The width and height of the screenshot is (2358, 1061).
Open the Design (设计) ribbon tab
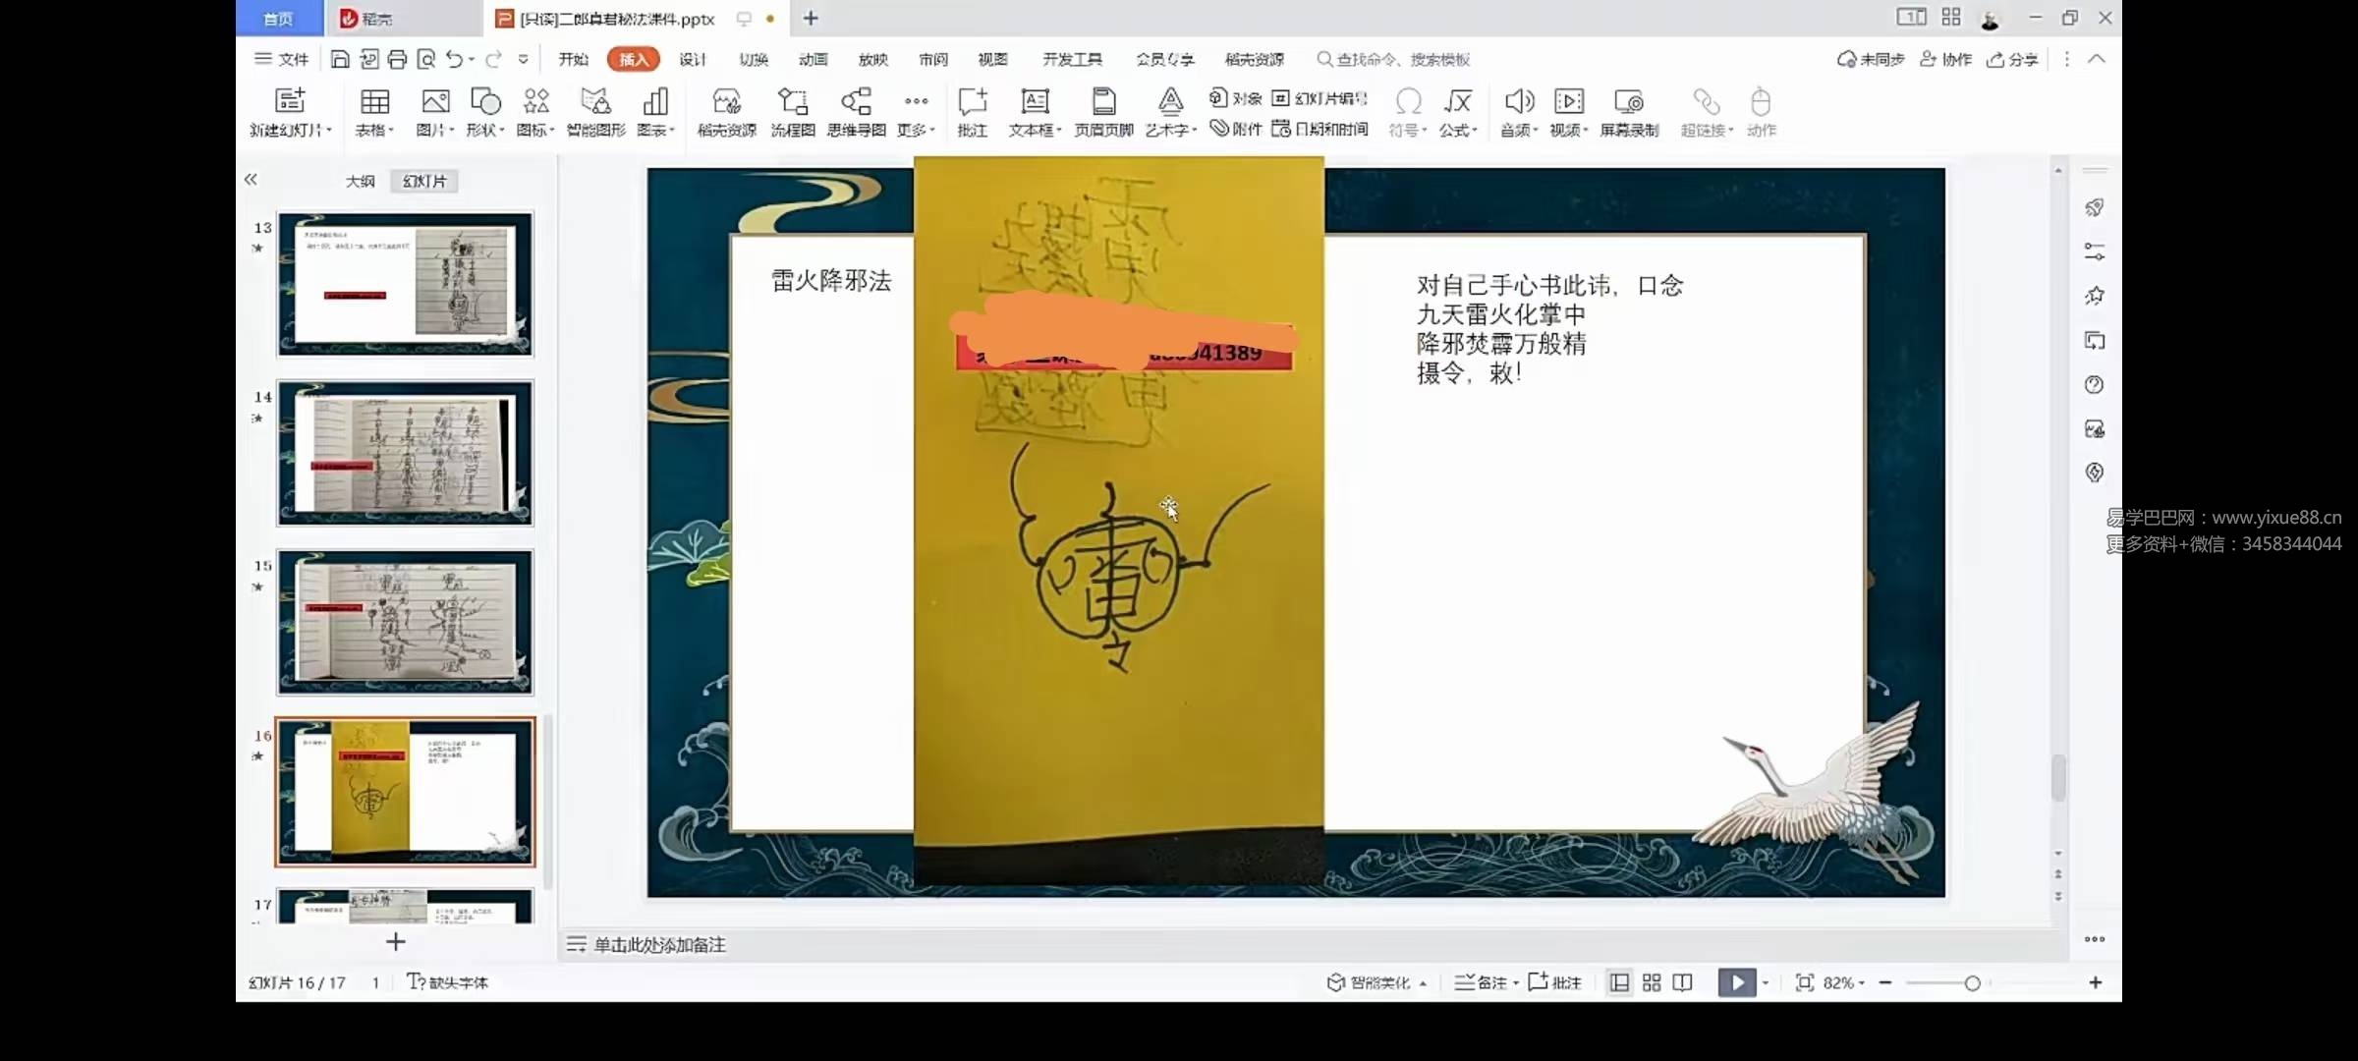pos(693,59)
